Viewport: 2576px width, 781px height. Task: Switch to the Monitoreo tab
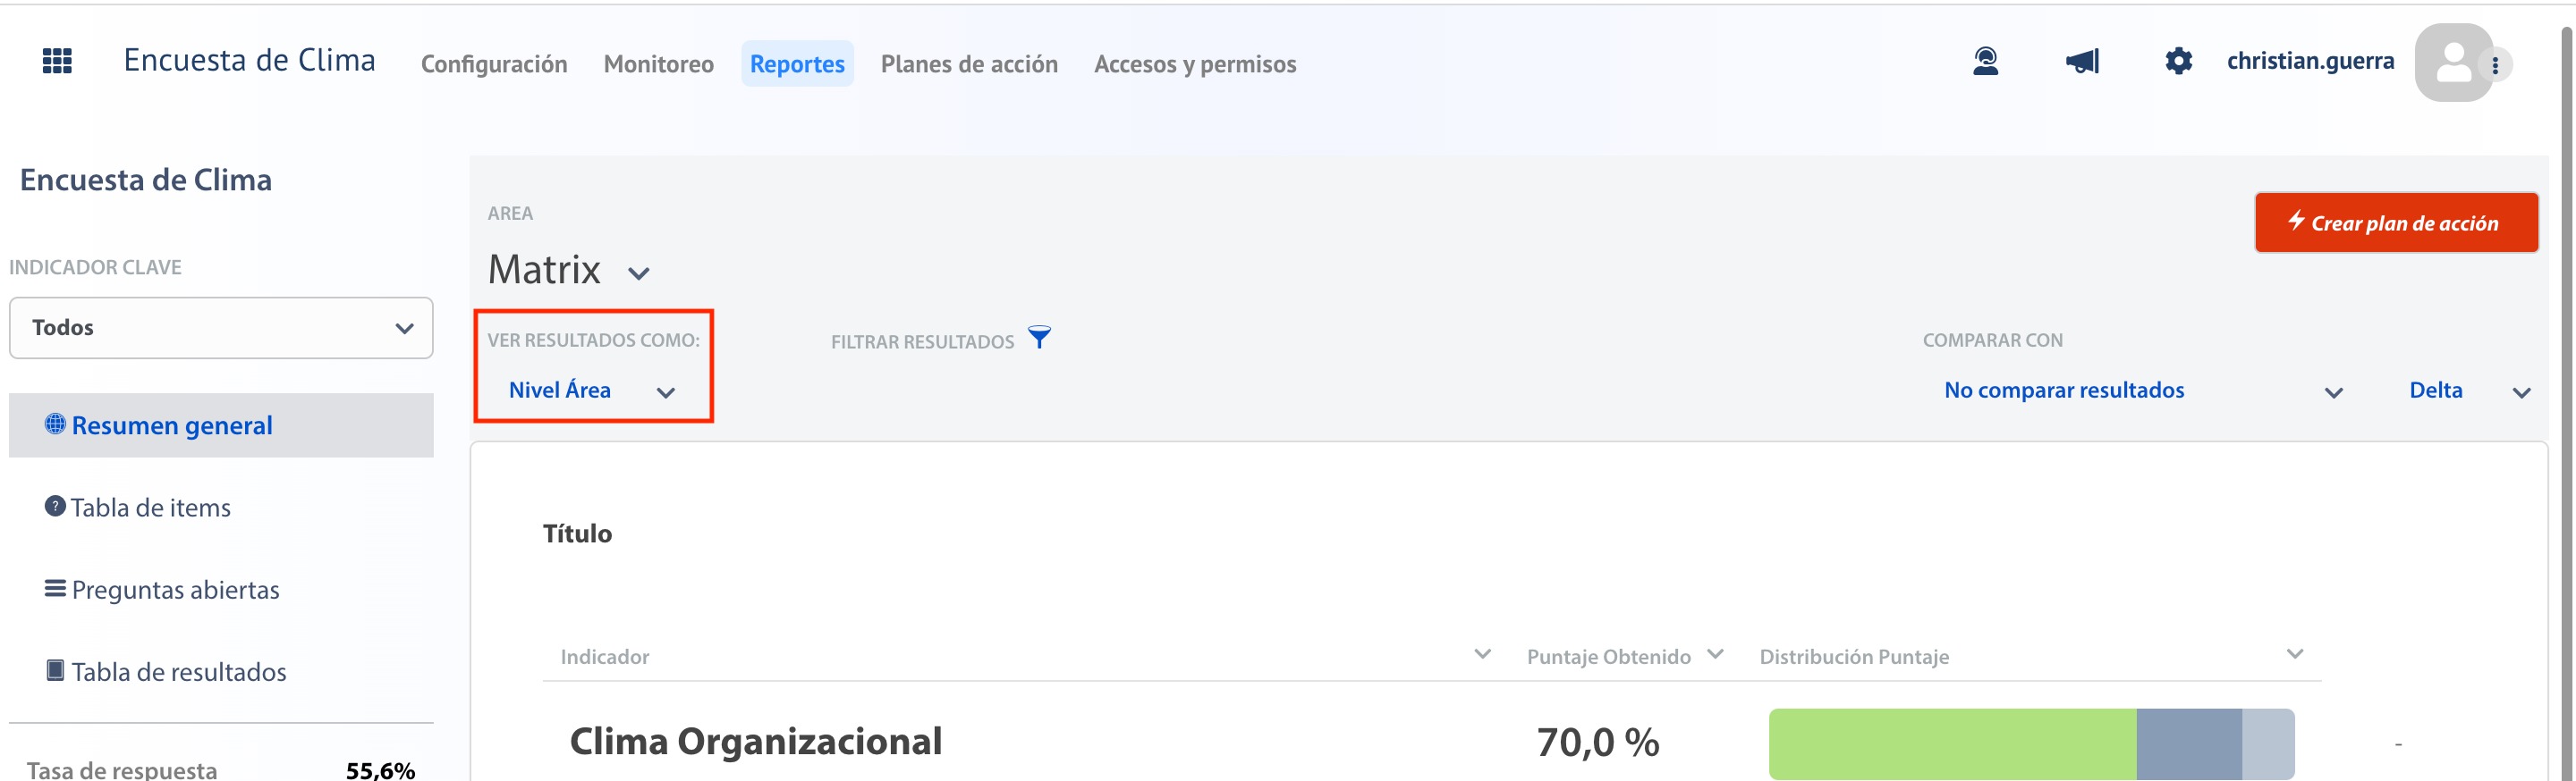point(658,64)
